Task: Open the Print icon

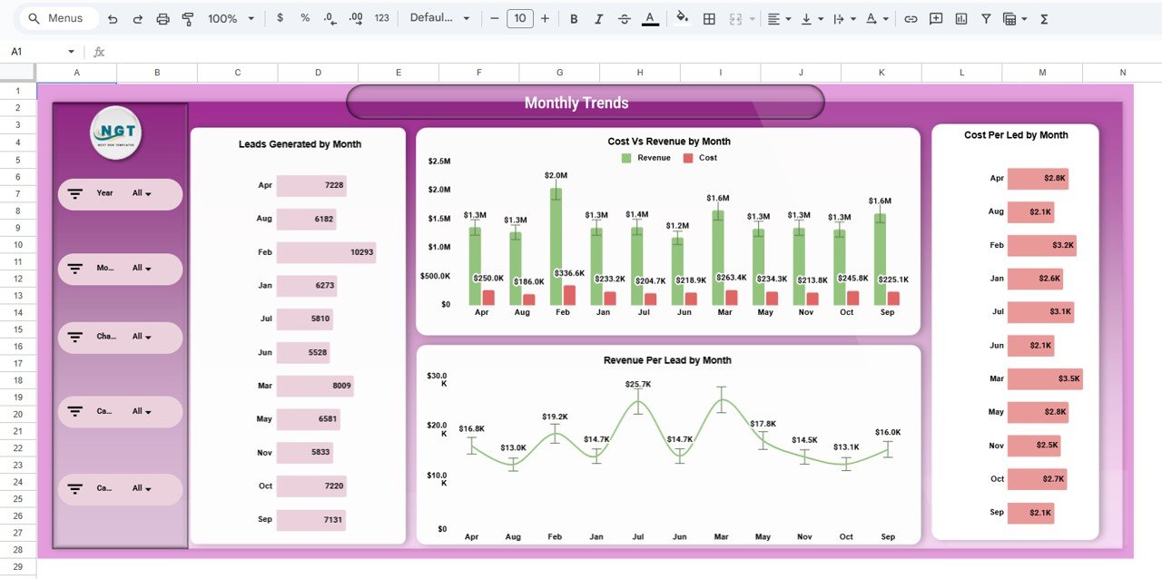Action: point(162,17)
